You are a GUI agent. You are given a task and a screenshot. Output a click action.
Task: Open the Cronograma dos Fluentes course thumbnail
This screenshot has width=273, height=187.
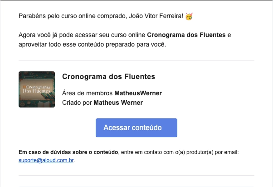37,89
